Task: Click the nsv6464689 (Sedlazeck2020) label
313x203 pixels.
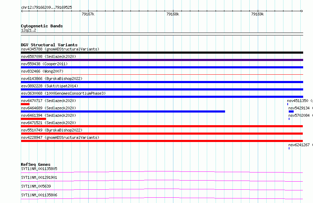Action: pyautogui.click(x=49, y=108)
